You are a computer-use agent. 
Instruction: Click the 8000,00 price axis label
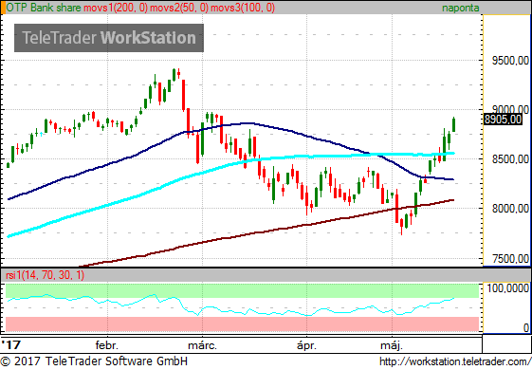click(x=510, y=209)
